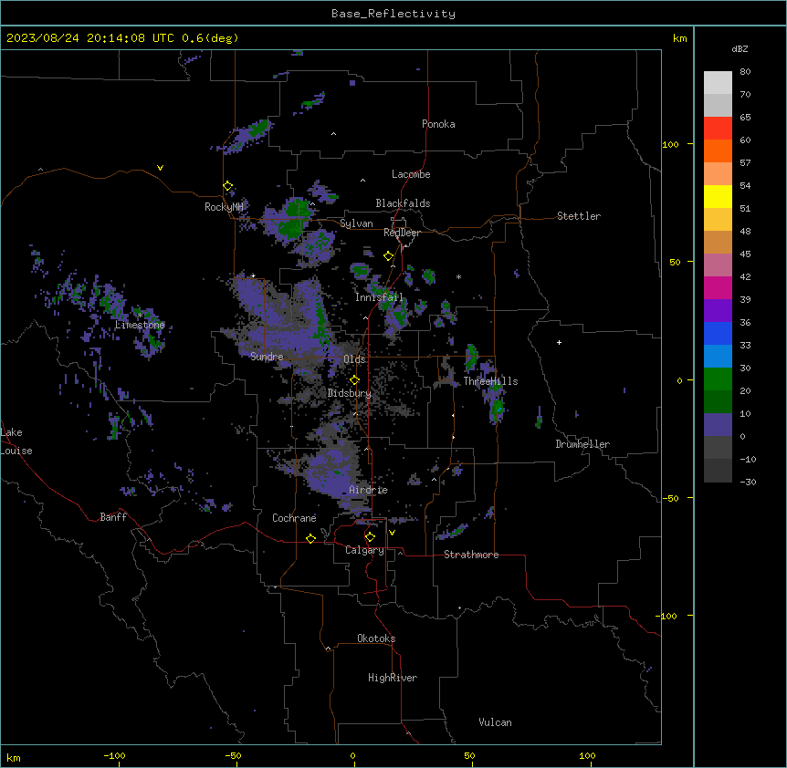Click the Cochrane label

click(294, 518)
